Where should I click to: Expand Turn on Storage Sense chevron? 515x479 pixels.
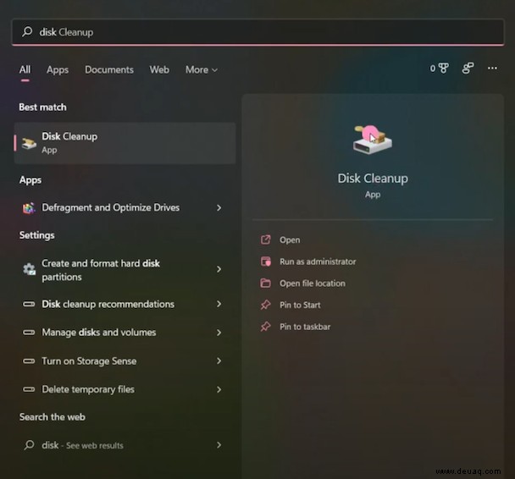coord(219,361)
